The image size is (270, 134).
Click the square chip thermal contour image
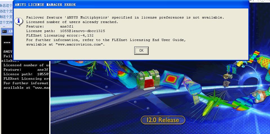(x=172, y=80)
